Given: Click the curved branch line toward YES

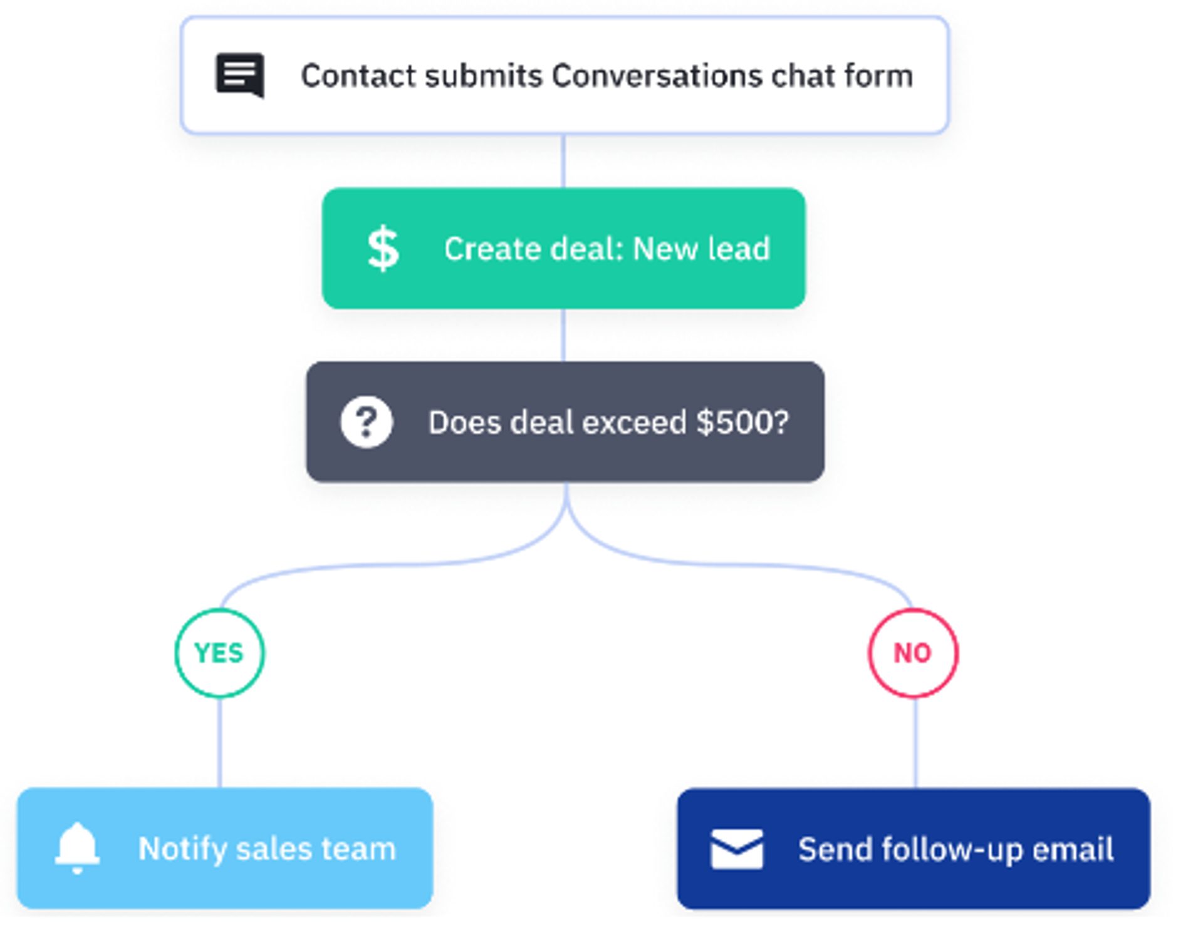Looking at the screenshot, I should [x=388, y=565].
